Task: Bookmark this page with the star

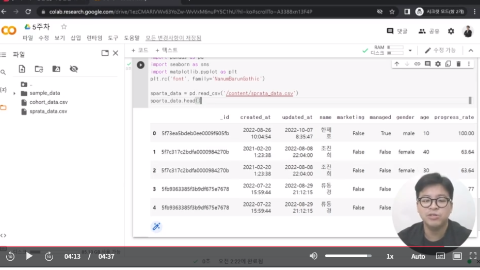Action: pos(392,12)
